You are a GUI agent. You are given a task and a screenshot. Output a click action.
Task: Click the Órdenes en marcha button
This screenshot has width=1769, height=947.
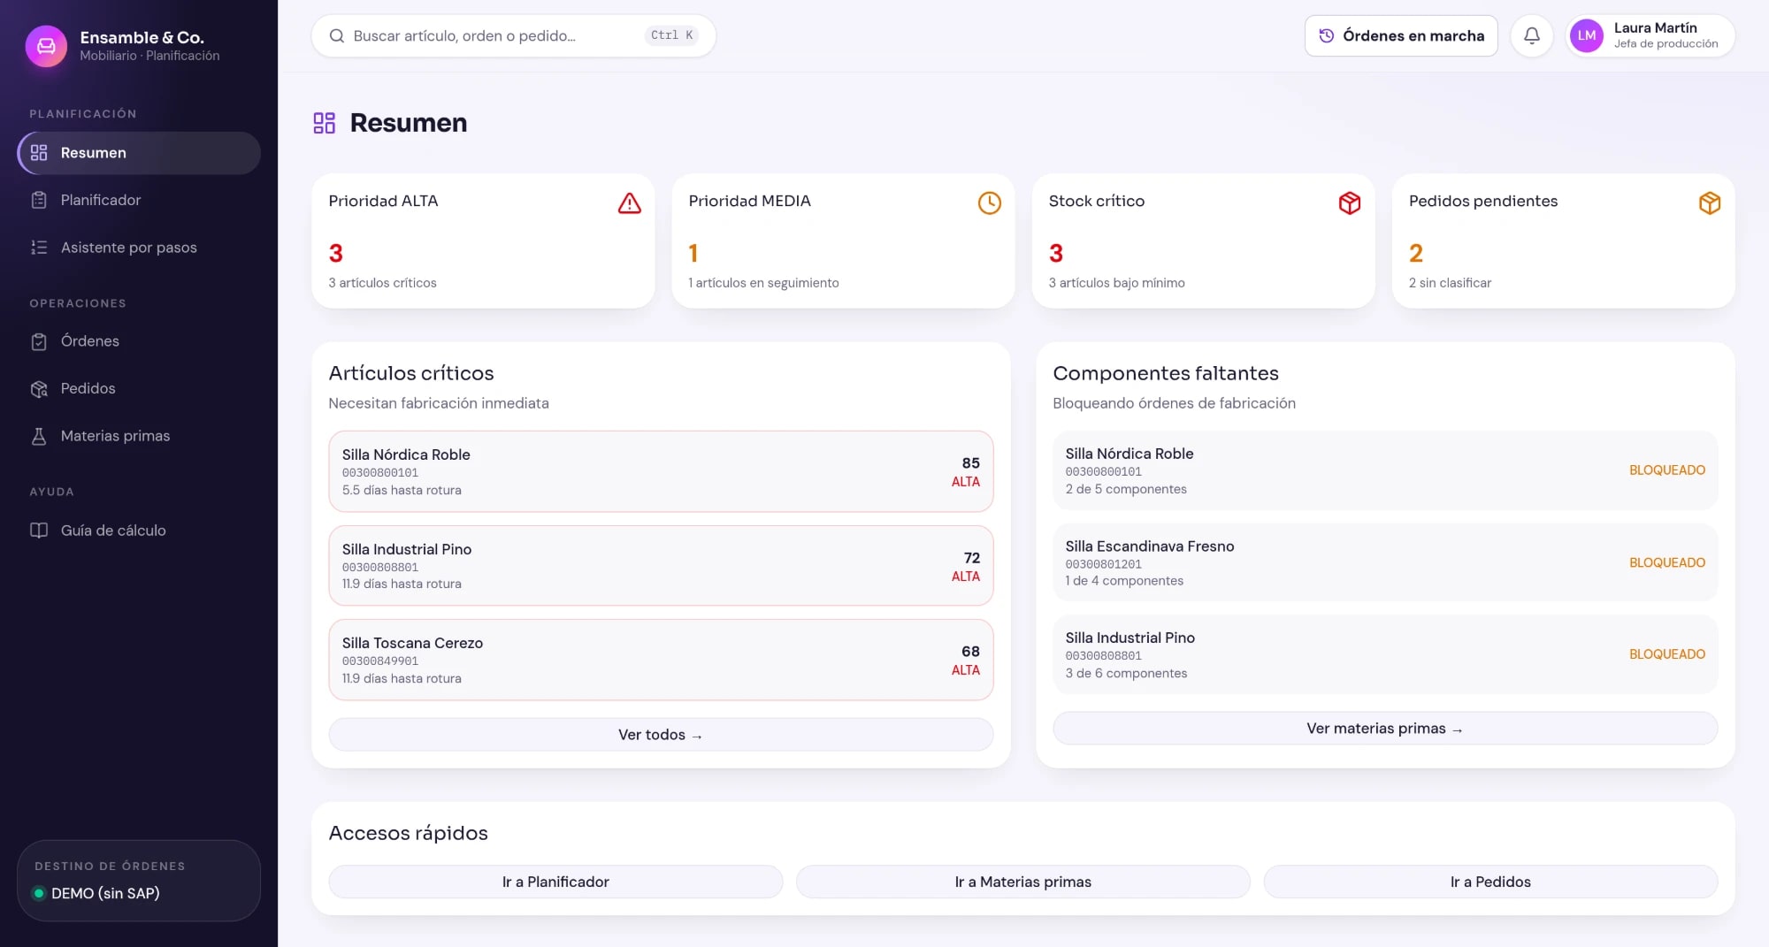coord(1401,36)
